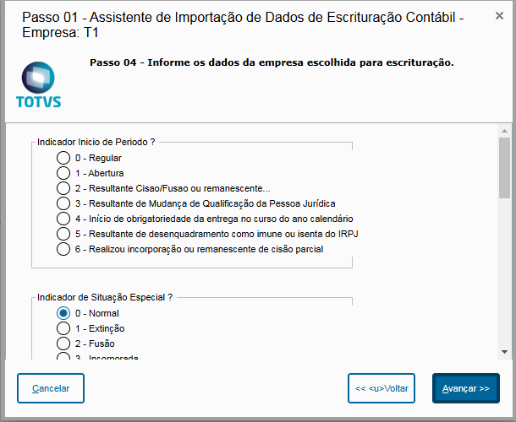Click the empty scrollbar track below the thumb

504,270
